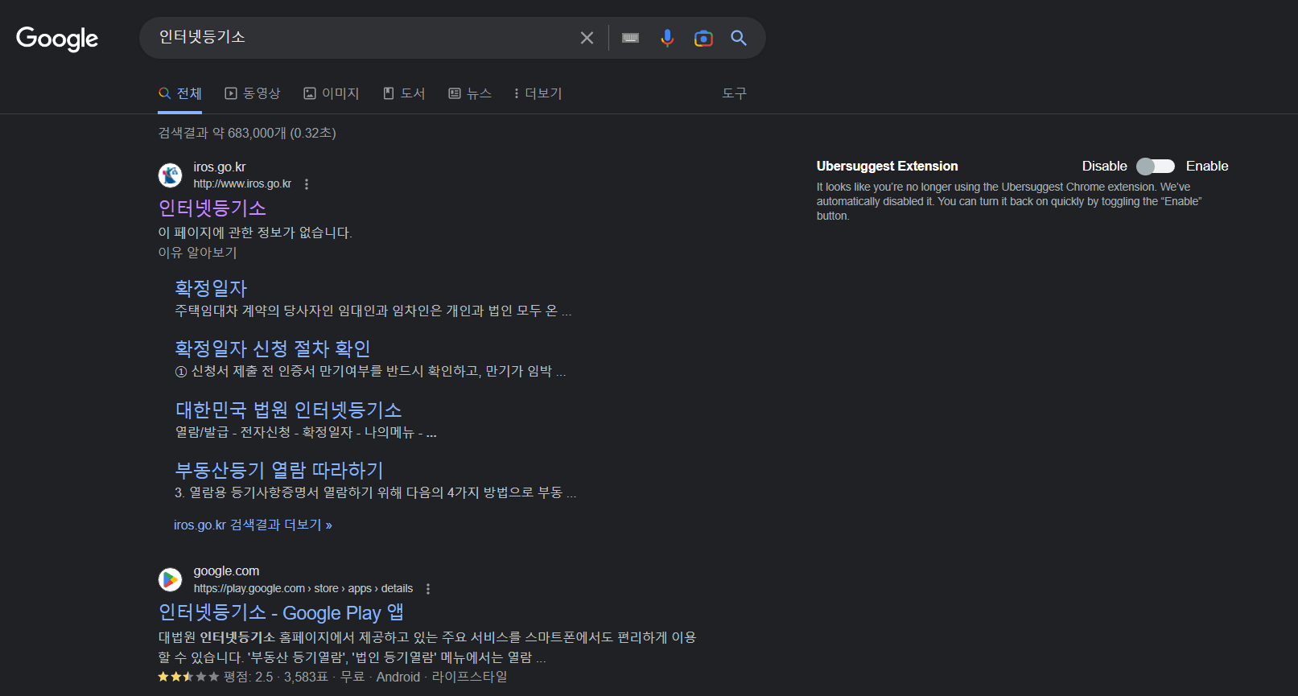Click the Disable label of Ubersuggest
The width and height of the screenshot is (1298, 696).
click(1104, 166)
